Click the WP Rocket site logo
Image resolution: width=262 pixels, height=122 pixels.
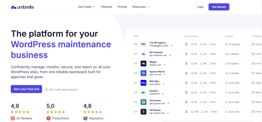(144, 112)
